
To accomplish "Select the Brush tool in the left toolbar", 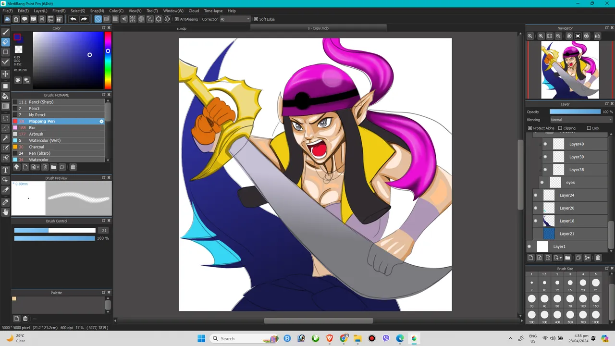I will point(6,32).
